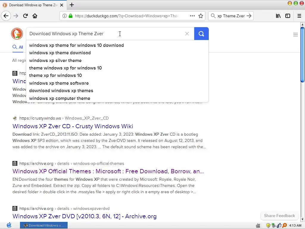
Task: Clear the DuckDuckGo search query
Action: (187, 34)
